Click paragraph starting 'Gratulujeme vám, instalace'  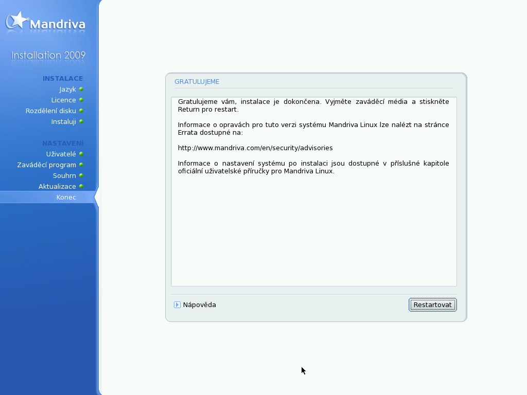(x=313, y=105)
